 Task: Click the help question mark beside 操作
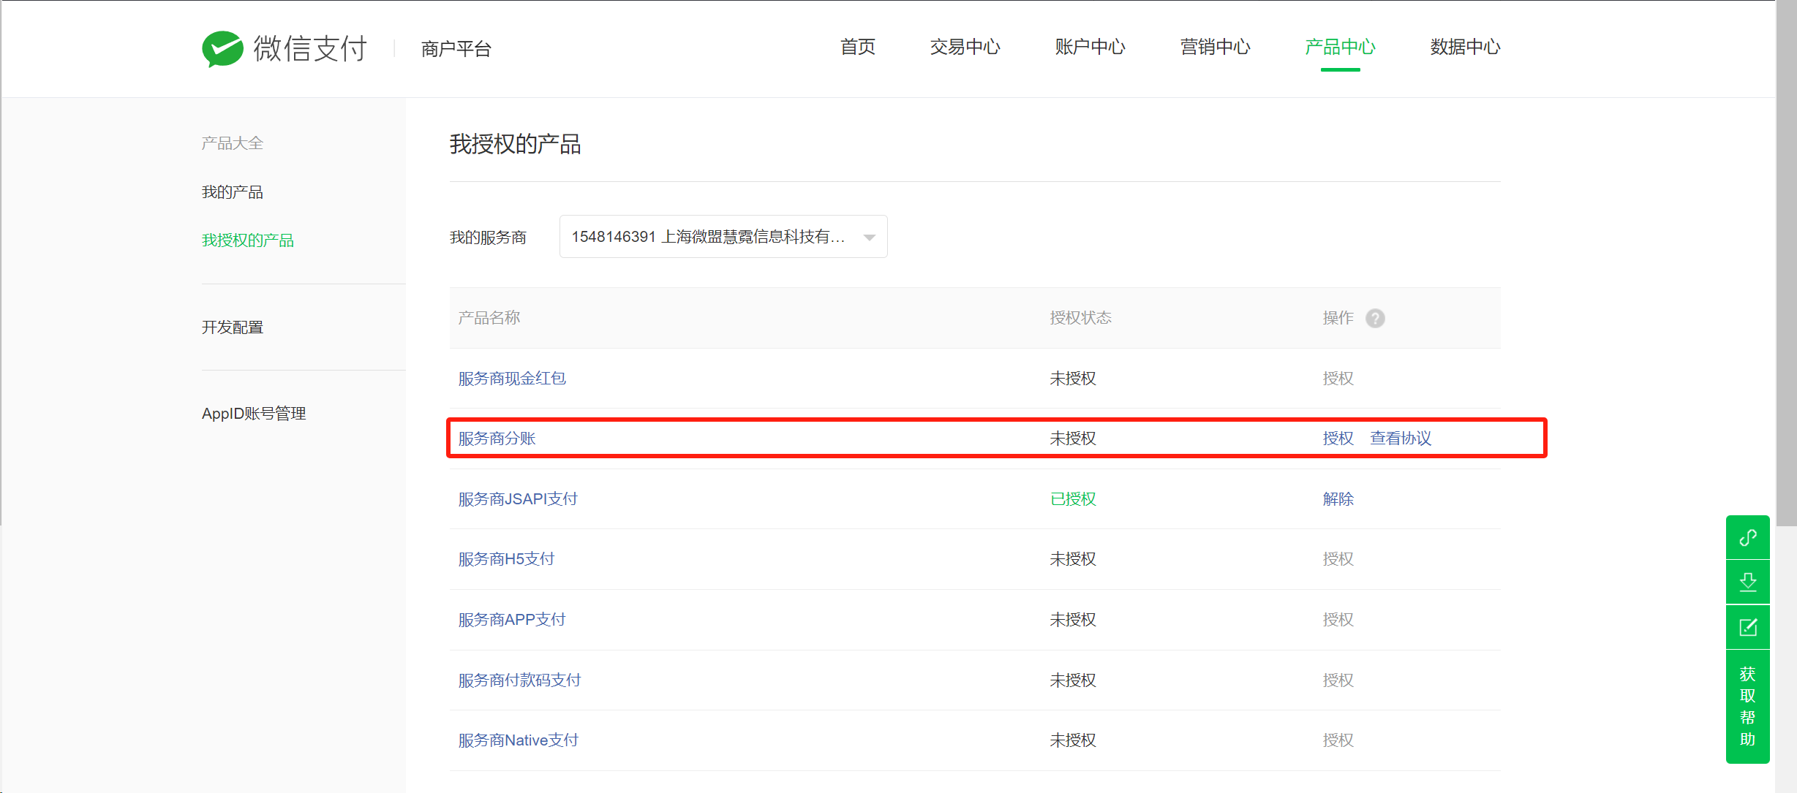(x=1375, y=319)
